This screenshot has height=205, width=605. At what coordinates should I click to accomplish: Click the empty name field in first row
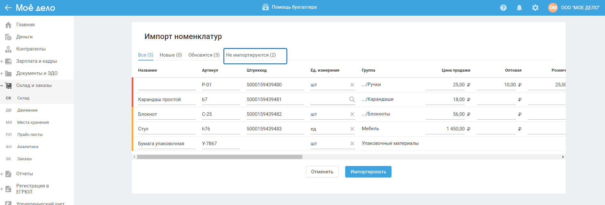point(167,85)
